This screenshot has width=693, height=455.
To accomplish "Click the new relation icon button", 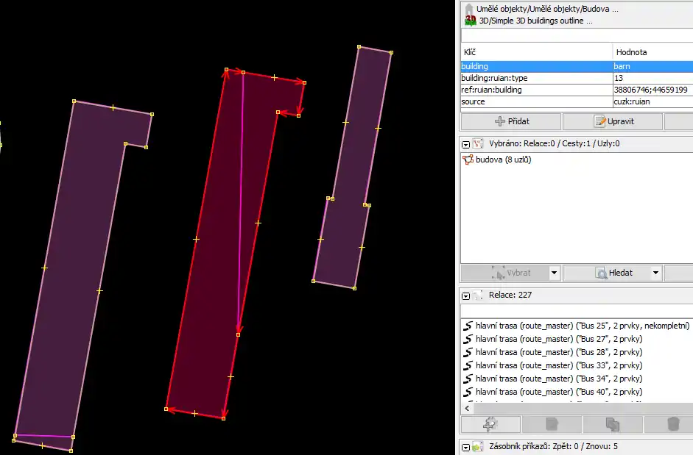I will [x=490, y=424].
